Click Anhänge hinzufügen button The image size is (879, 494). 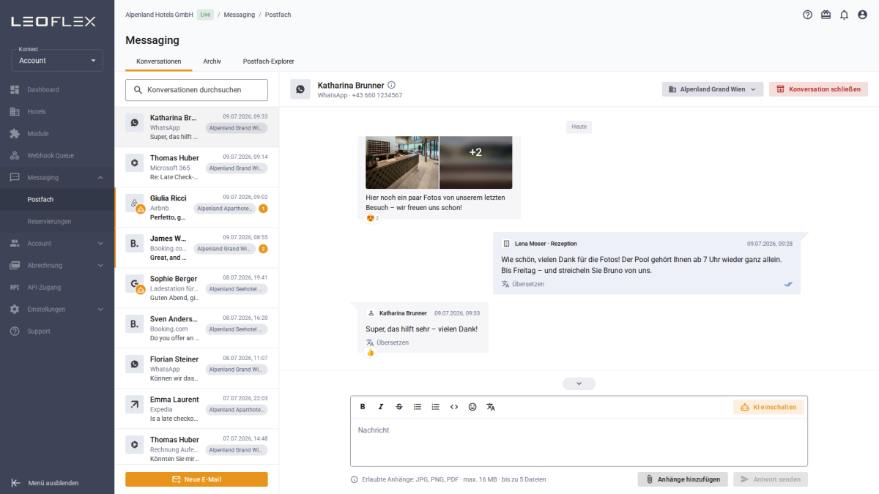683,479
